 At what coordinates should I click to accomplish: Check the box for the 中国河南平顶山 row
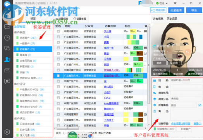click(x=58, y=70)
